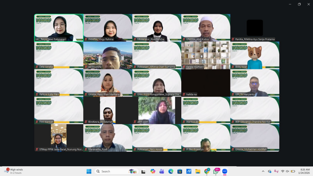Select Refsya Aulia Fikri participant tile
This screenshot has height=176, width=313.
tap(59, 83)
